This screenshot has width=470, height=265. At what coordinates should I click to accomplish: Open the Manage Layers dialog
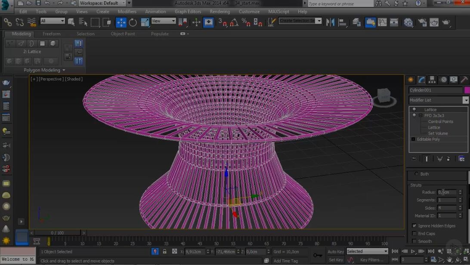point(356,22)
